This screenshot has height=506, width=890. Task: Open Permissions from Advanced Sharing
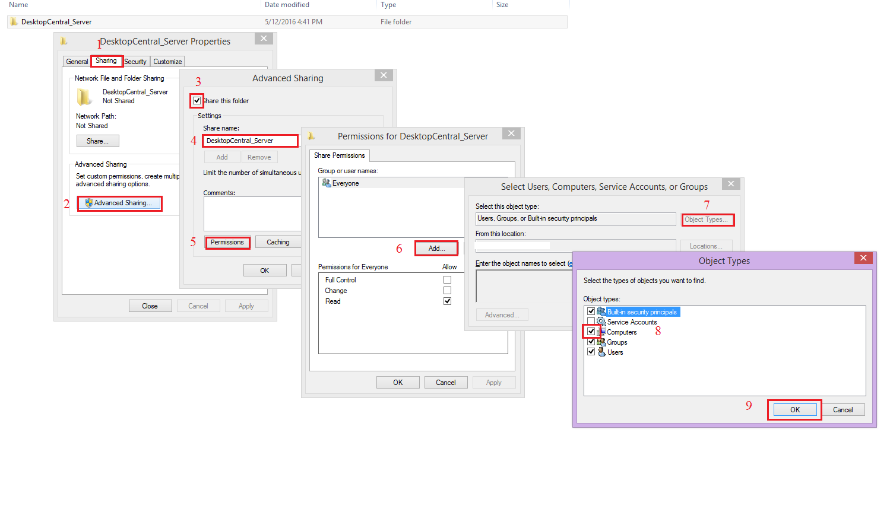coord(227,242)
